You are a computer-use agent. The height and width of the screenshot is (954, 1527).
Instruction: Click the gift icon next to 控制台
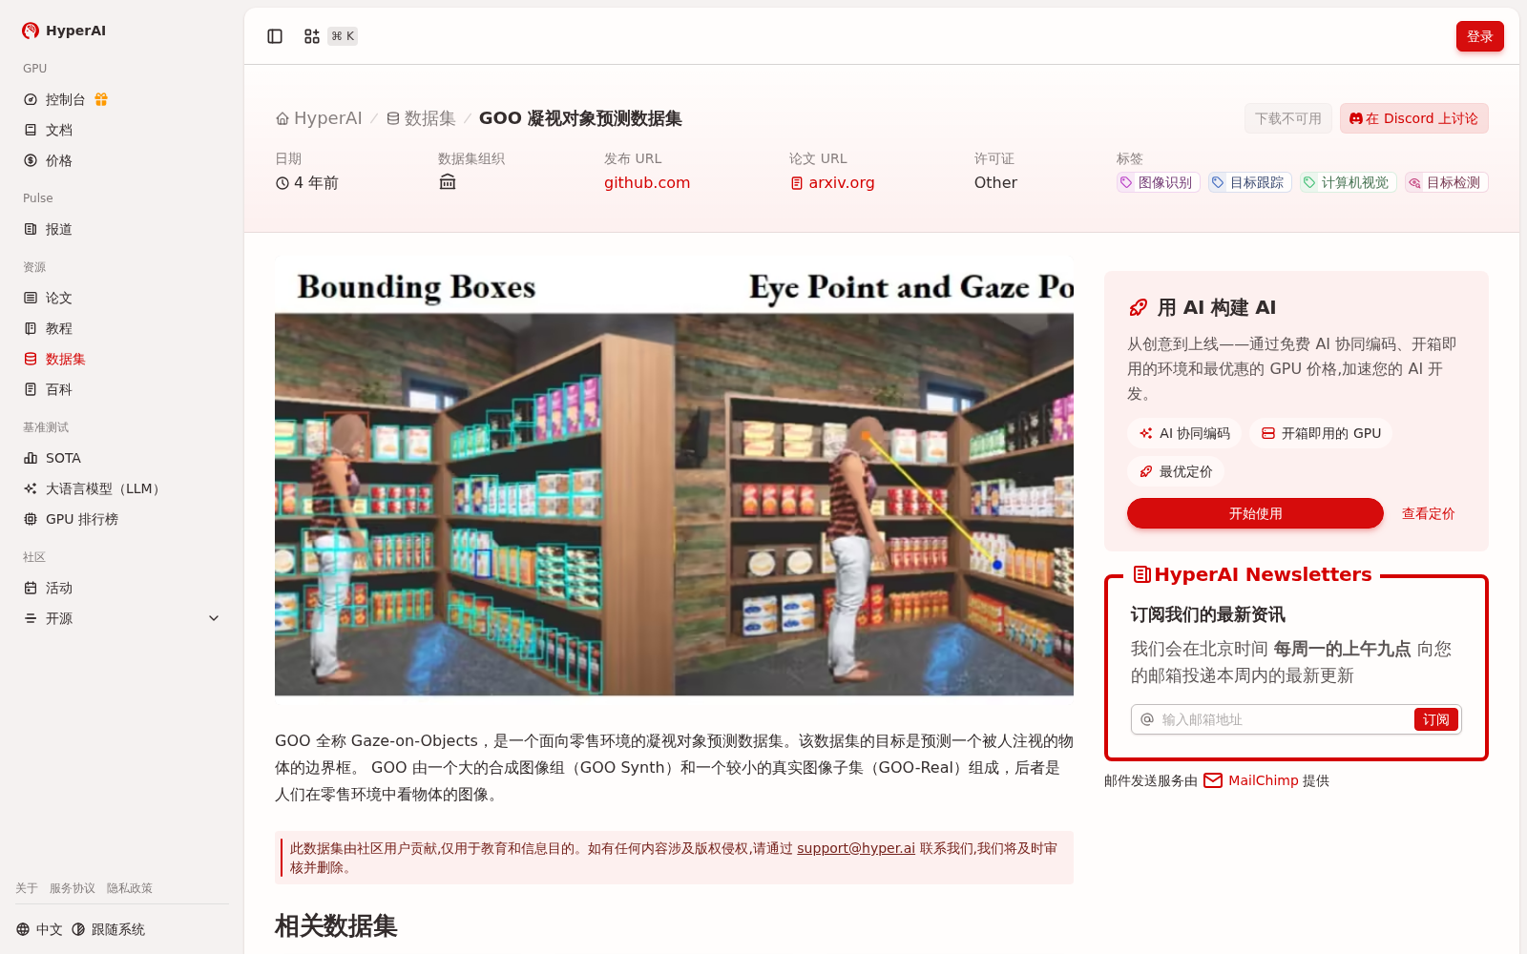coord(101,99)
